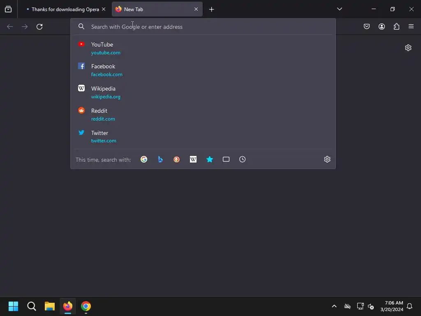This screenshot has width=421, height=316.
Task: Close the Thanks for downloading Opera tab
Action: click(104, 9)
